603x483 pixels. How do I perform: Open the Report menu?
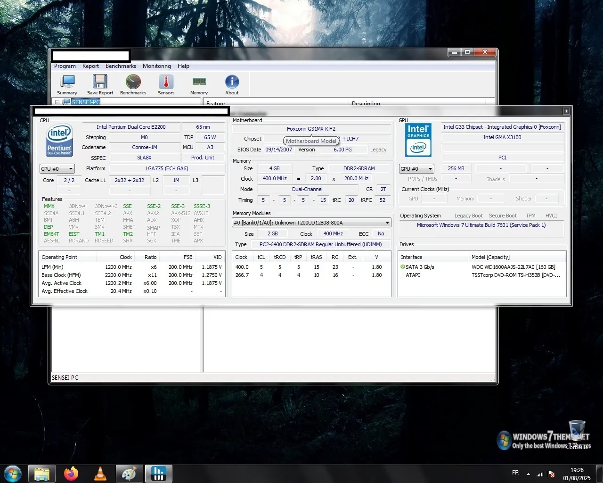click(90, 66)
